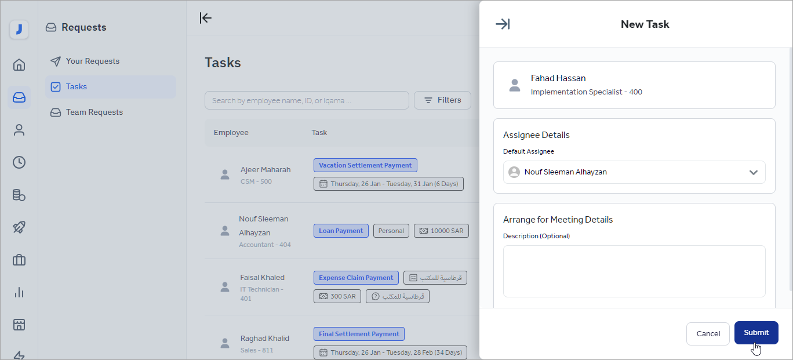Click the clock icon for time attendance
793x360 pixels.
pos(19,162)
